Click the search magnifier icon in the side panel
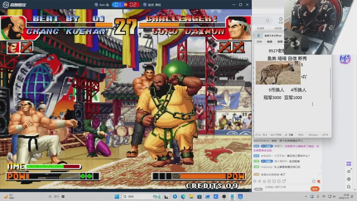Screen dimensions: 357x201 tap(268, 21)
